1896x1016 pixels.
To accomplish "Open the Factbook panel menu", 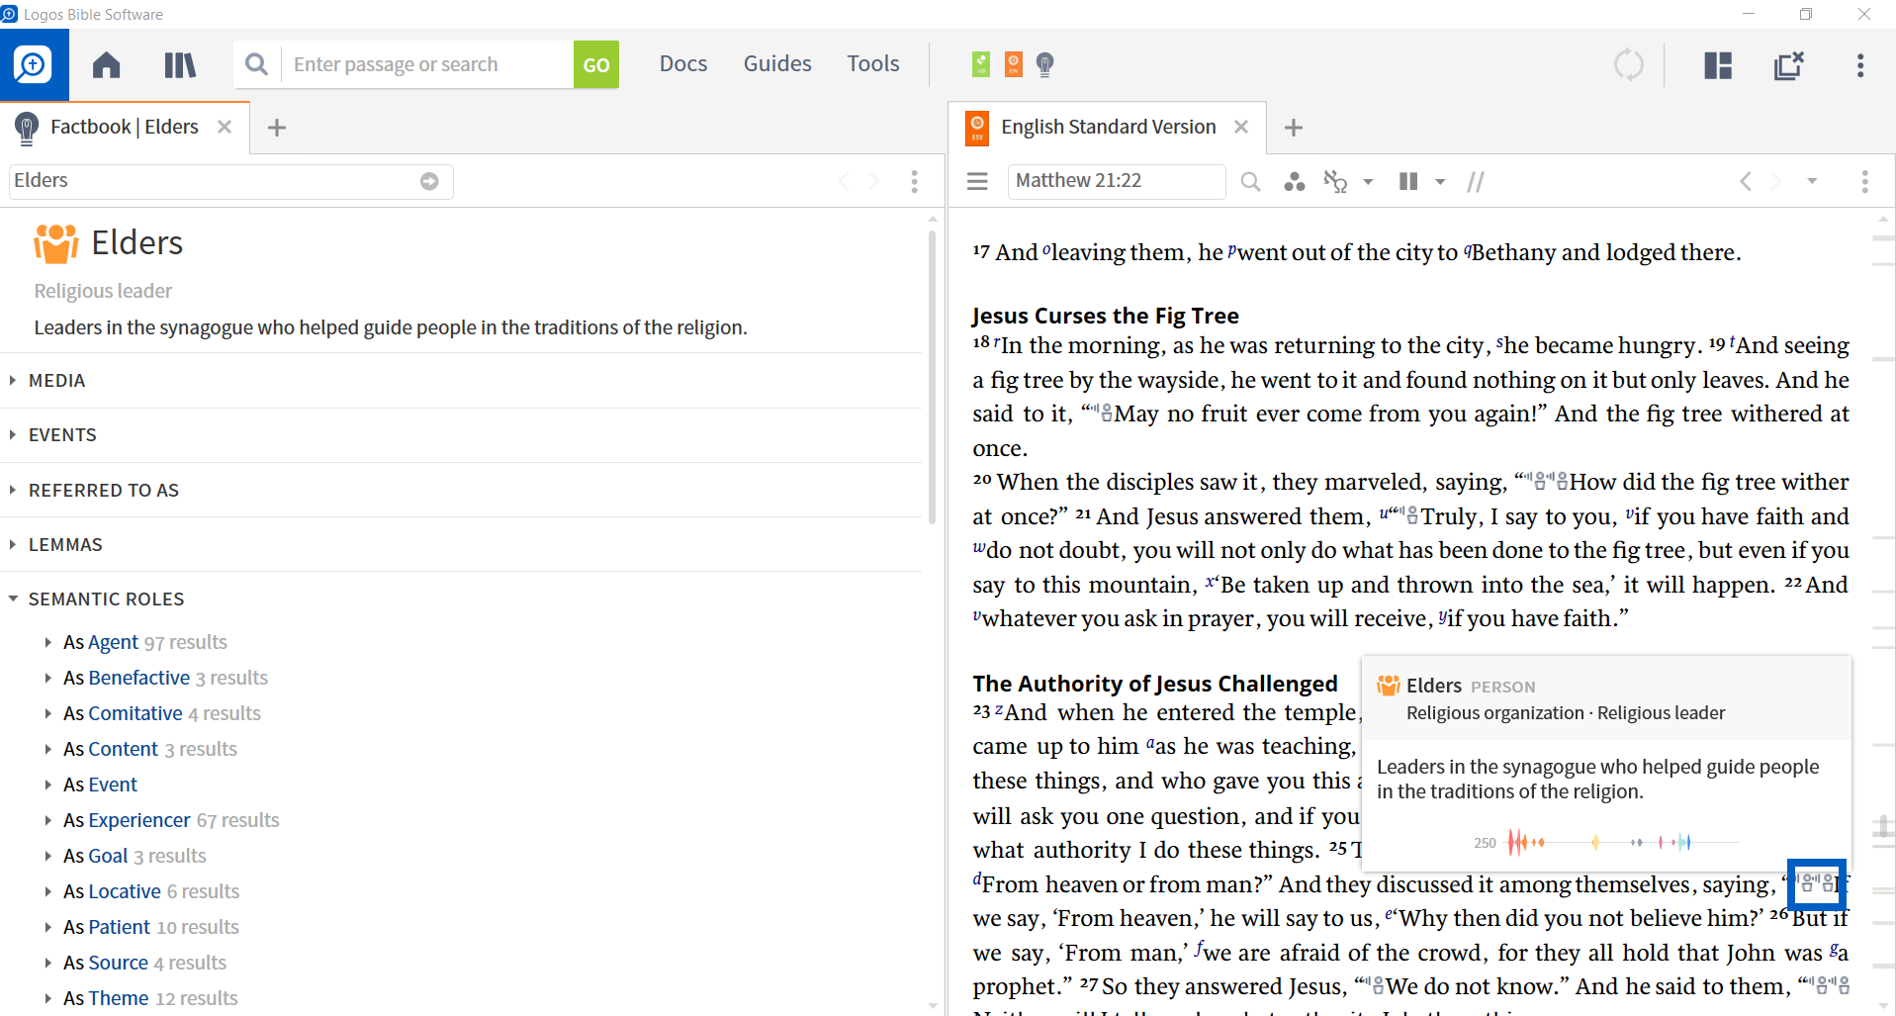I will [914, 181].
